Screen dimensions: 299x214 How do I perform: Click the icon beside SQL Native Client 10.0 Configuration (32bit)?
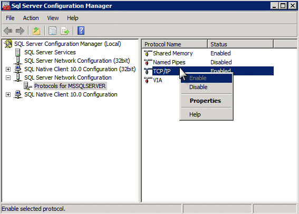click(18, 69)
